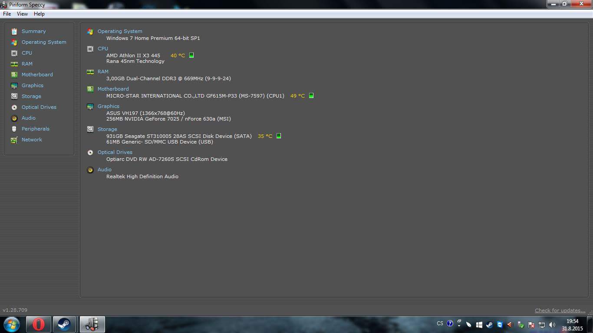Open the Graphics heading link in summary

coord(109,106)
